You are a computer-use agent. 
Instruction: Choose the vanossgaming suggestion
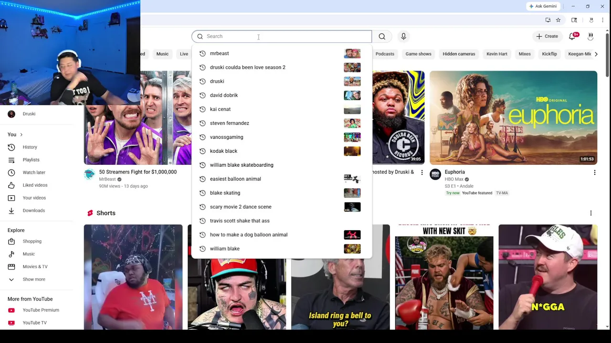[282, 137]
